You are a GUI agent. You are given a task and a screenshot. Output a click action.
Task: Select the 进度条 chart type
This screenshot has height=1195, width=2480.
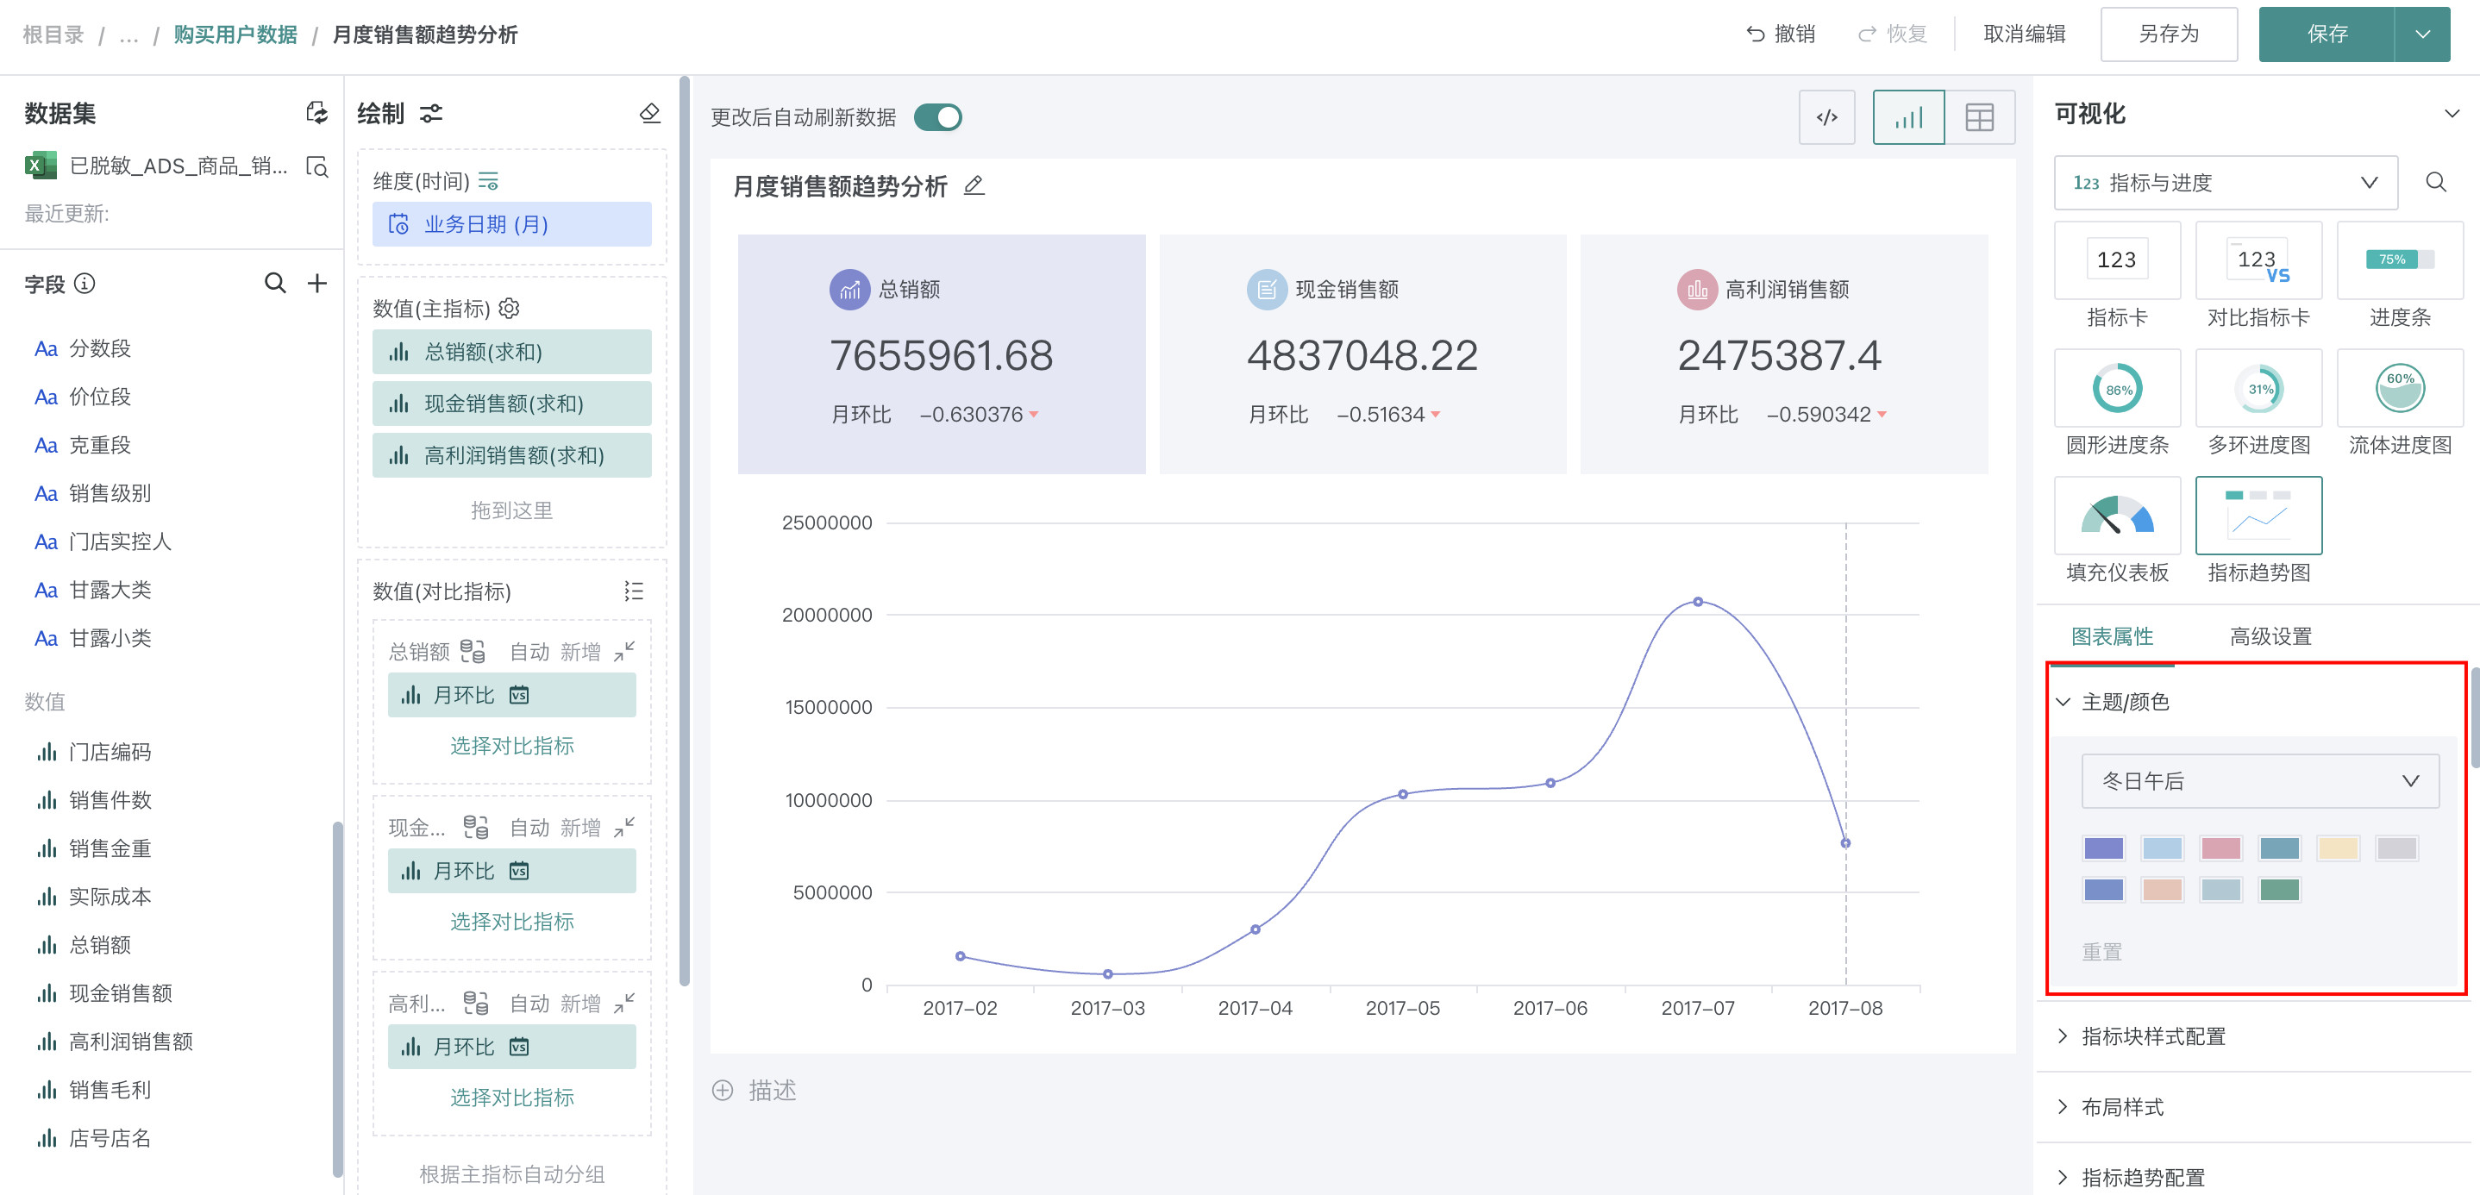(2399, 260)
